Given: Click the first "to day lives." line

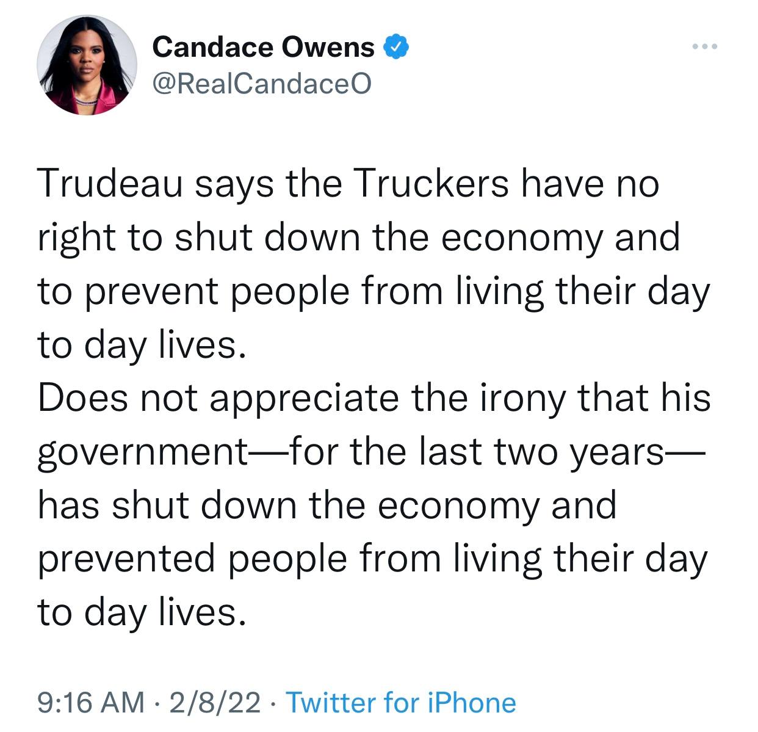Looking at the screenshot, I should point(143,344).
